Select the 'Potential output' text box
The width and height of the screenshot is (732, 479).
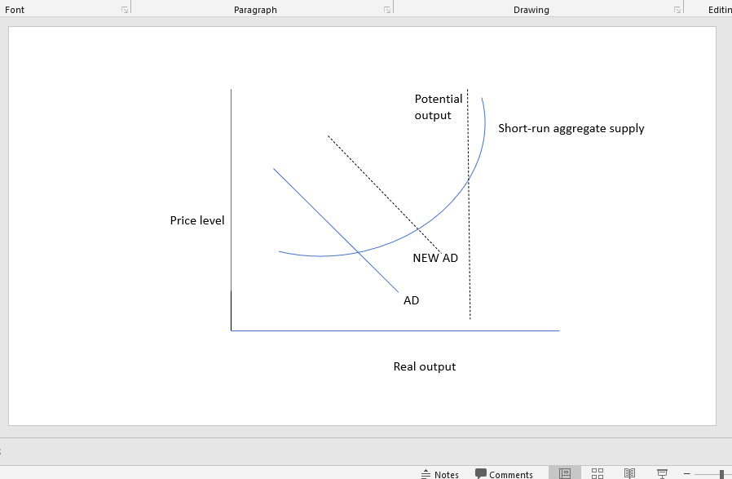tap(439, 107)
